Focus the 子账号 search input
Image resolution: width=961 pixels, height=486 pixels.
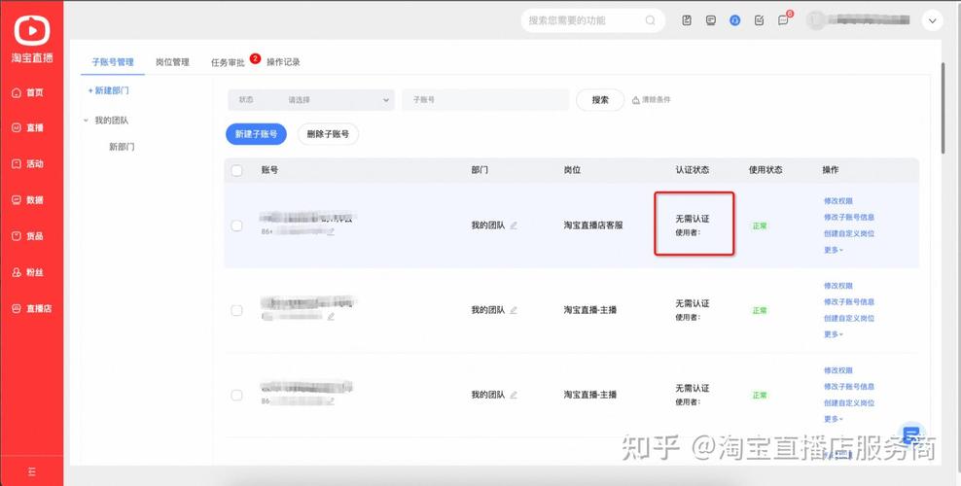[x=485, y=100]
